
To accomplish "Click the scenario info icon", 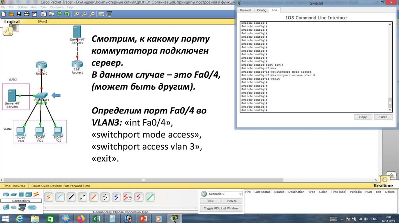I will (204, 194).
